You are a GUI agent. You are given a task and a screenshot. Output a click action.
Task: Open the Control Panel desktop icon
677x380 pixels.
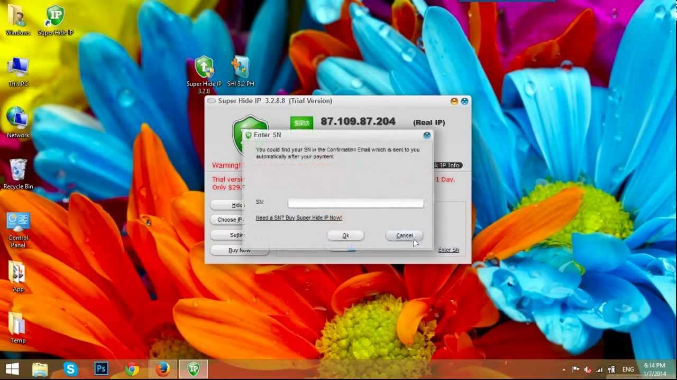click(x=18, y=230)
